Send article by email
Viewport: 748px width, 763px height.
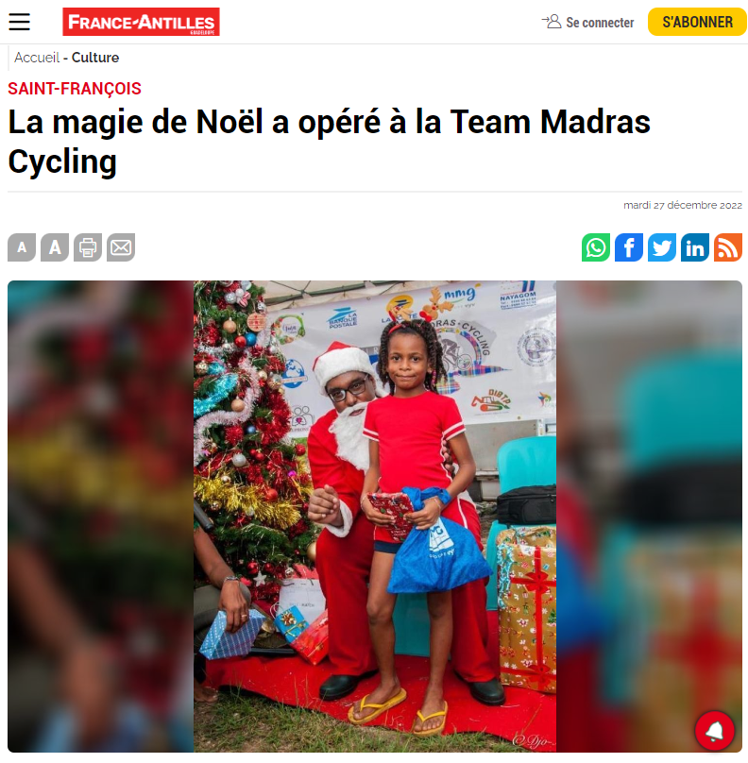click(x=121, y=247)
